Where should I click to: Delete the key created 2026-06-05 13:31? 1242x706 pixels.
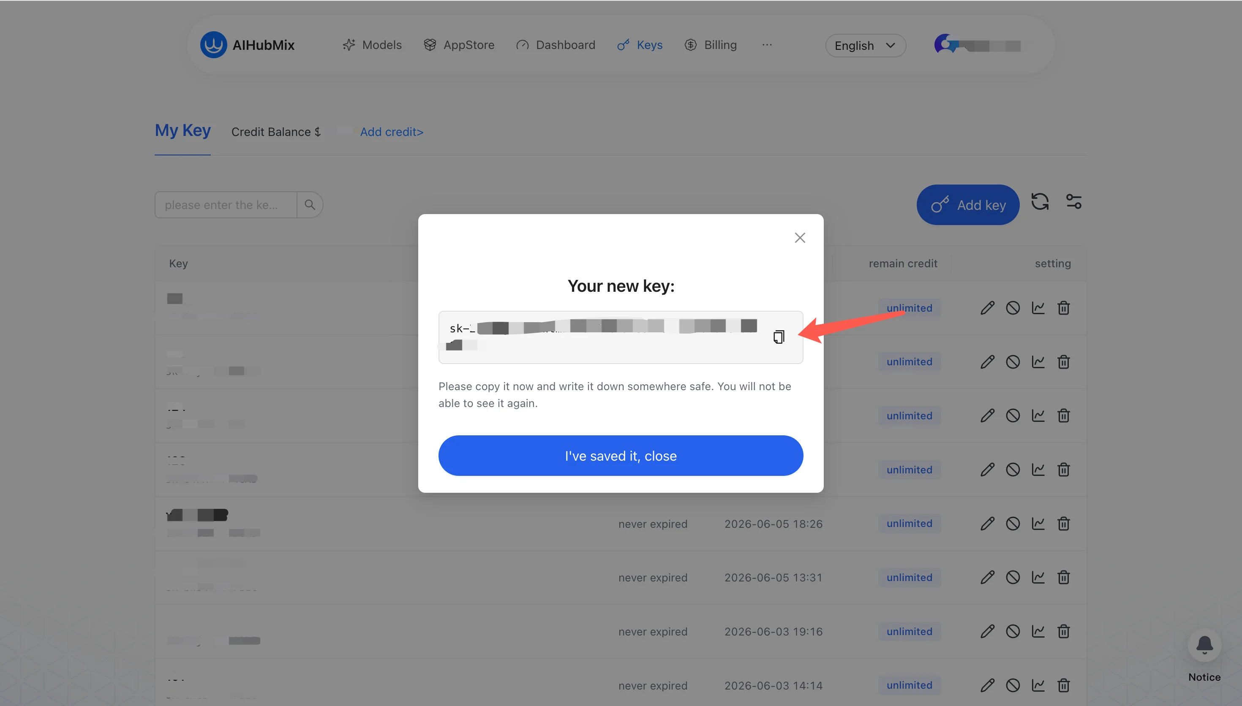(1063, 578)
